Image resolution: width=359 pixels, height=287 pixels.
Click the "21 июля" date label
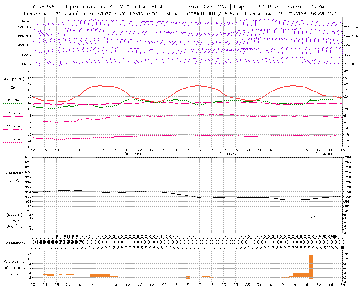[x=228, y=154]
